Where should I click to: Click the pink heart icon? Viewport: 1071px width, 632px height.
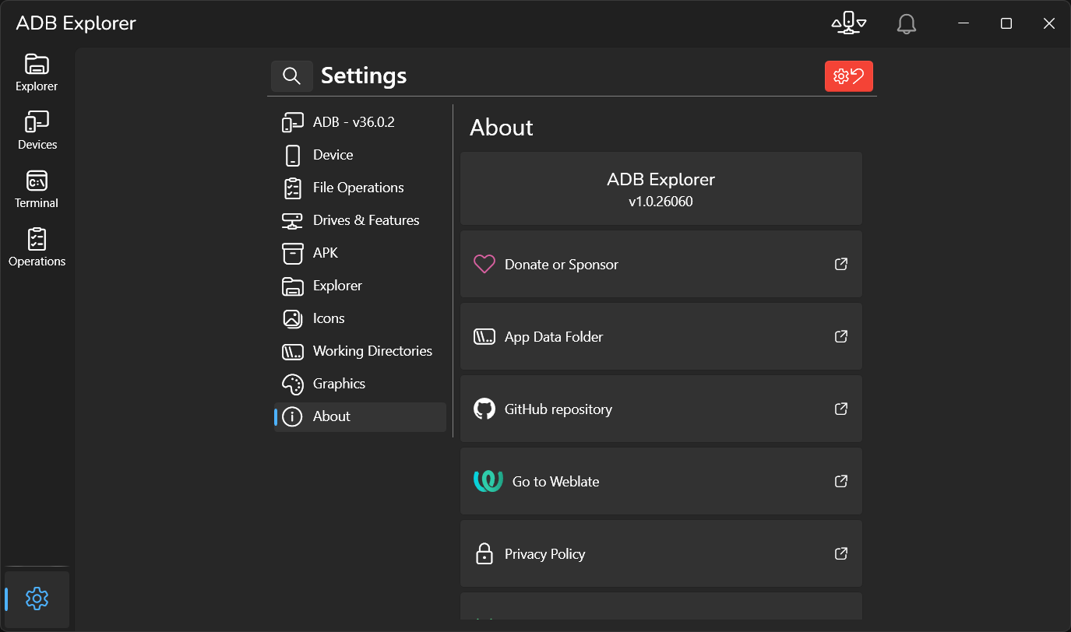[484, 265]
